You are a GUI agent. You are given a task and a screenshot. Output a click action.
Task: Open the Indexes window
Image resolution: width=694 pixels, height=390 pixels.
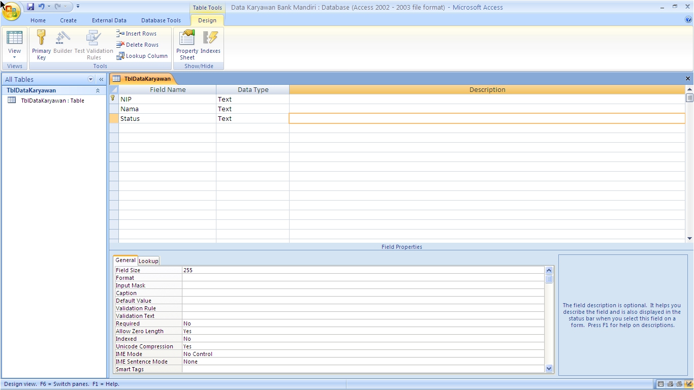[210, 42]
